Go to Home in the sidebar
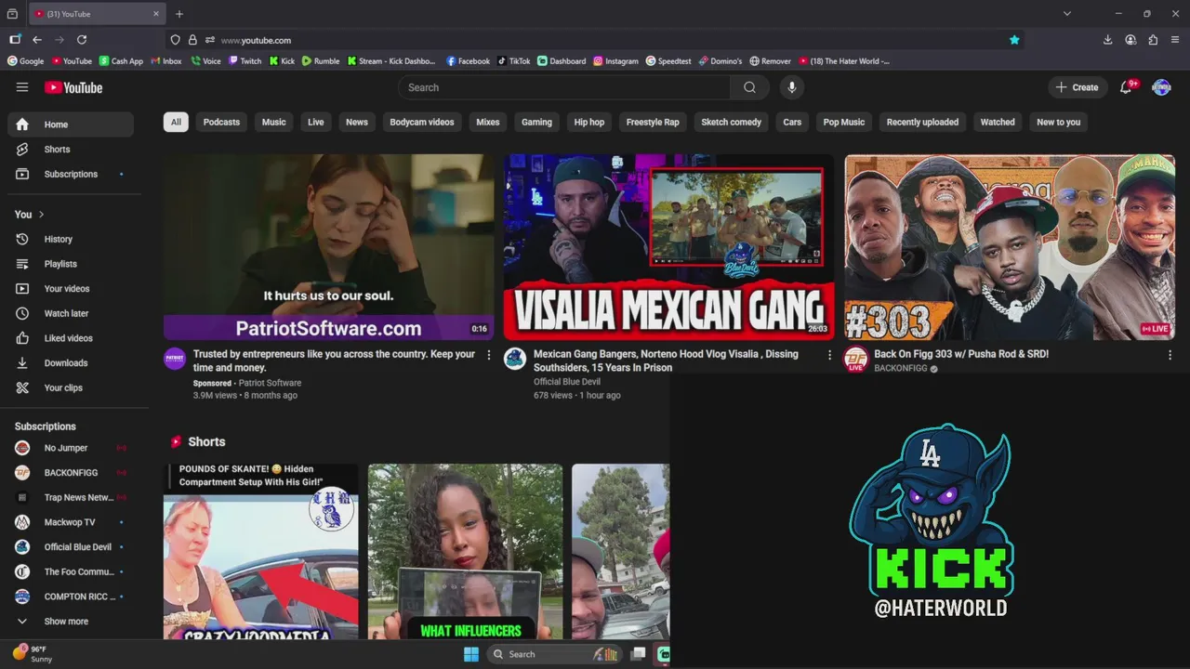Image resolution: width=1190 pixels, height=669 pixels. [71, 125]
